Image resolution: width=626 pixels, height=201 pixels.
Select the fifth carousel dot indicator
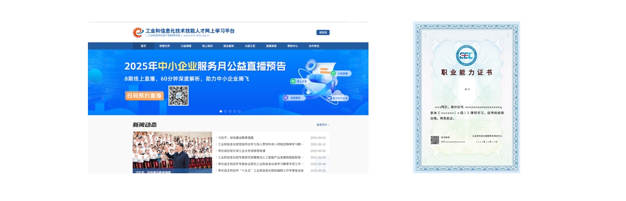point(239,111)
